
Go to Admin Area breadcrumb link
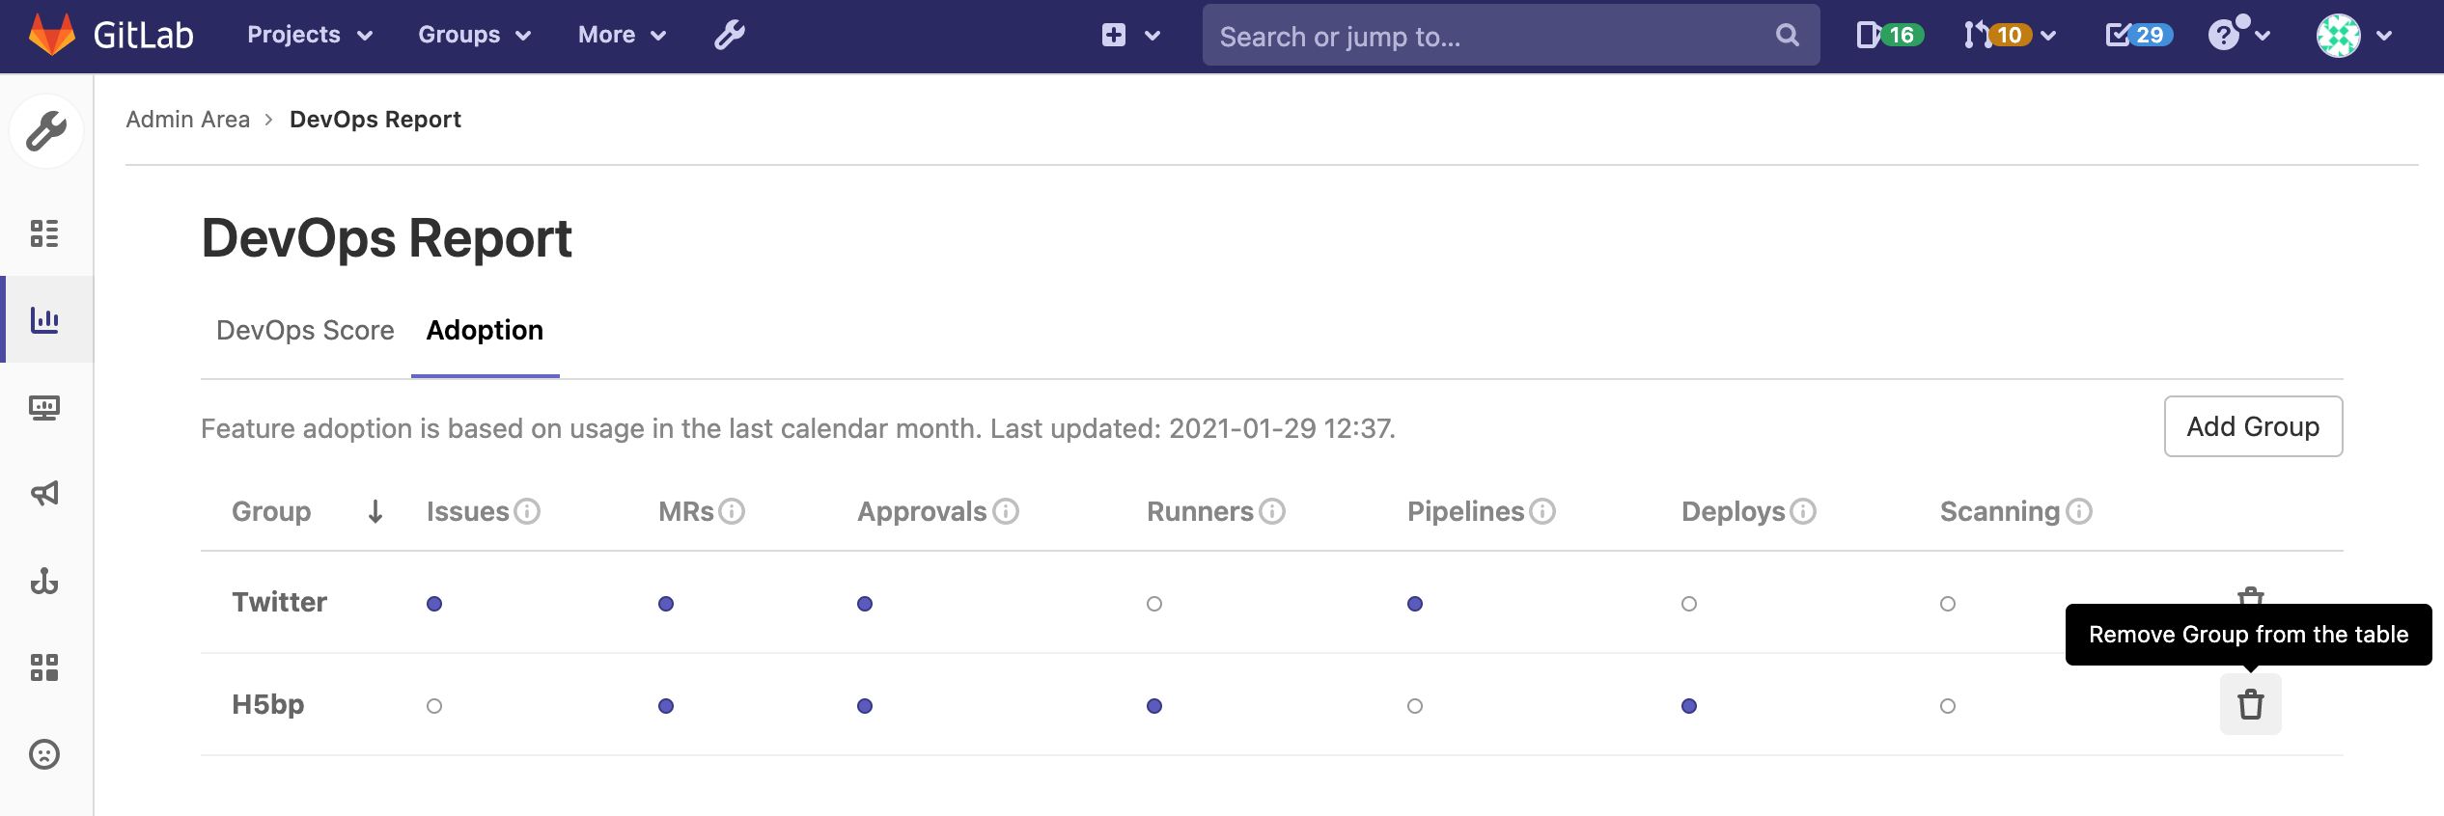tap(188, 120)
